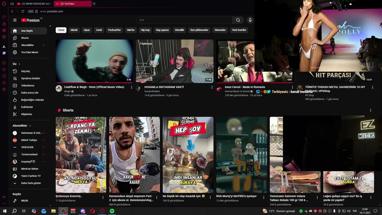Image resolution: width=382 pixels, height=215 pixels.
Task: Open the Opera tab islands workspace icon
Action: click(12, 4)
